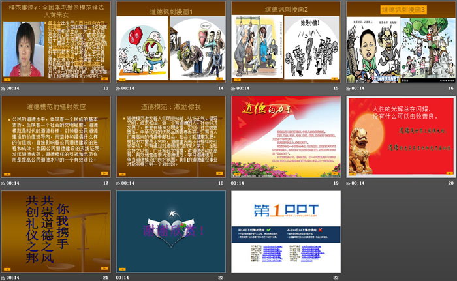This screenshot has width=457, height=281.
Task: Click the transition star icon under slide 15
Action: (233, 88)
